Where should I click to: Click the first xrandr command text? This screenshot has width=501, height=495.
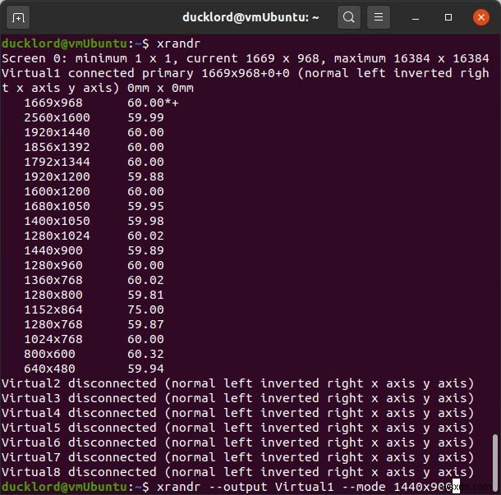(x=178, y=44)
